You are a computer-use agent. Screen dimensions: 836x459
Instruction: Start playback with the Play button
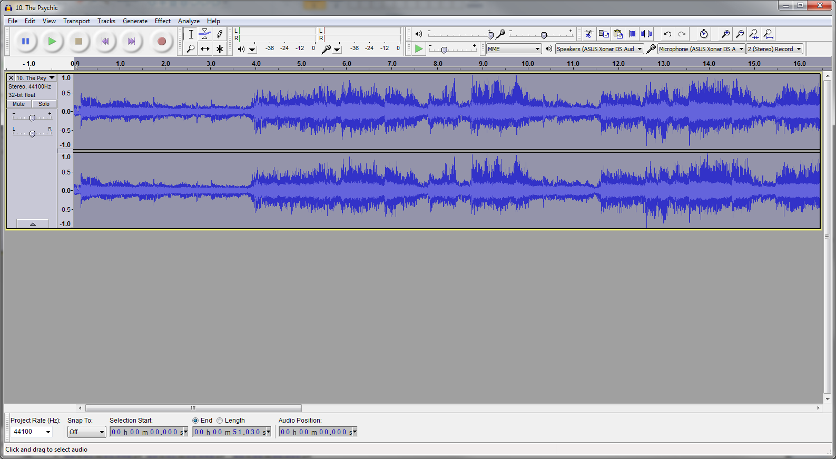[52, 41]
